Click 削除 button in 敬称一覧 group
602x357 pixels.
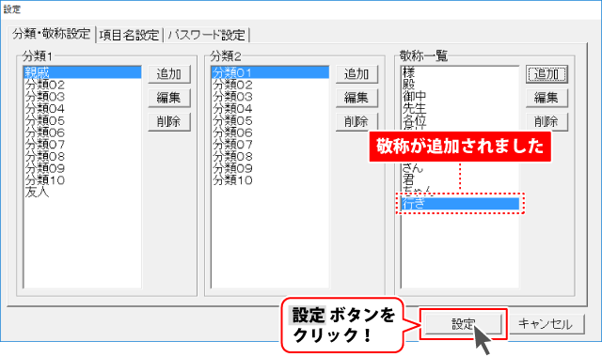pyautogui.click(x=547, y=122)
